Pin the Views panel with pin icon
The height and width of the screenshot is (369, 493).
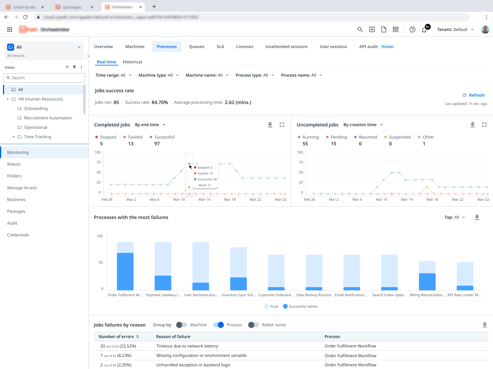pyautogui.click(x=74, y=67)
